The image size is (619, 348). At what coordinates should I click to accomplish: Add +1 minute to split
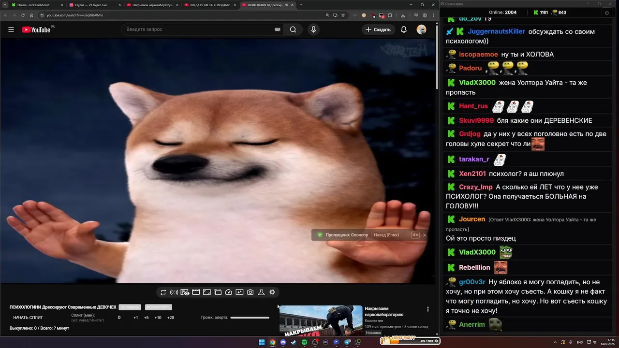[136, 318]
